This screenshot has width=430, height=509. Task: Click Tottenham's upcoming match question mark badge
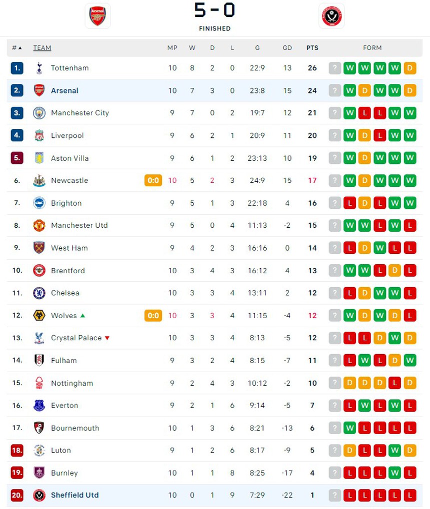click(x=334, y=68)
